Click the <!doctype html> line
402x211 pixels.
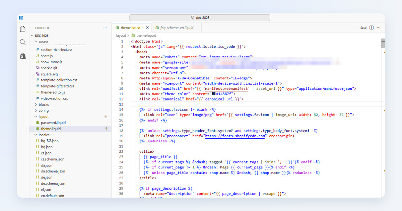point(146,41)
